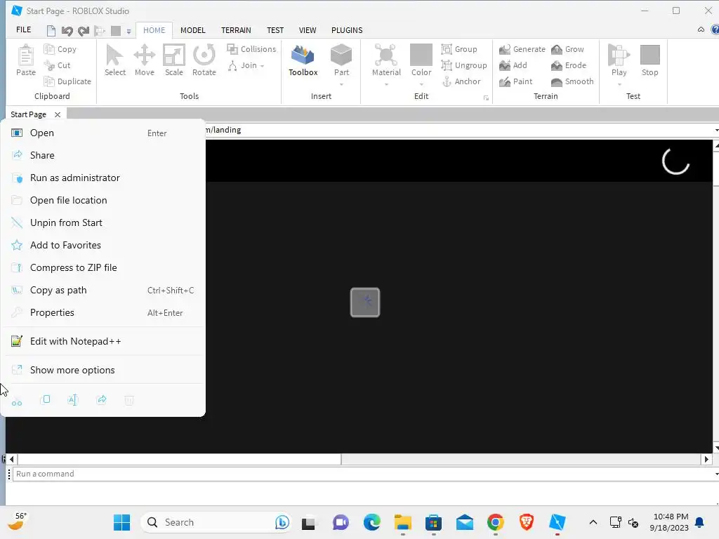Click the Smooth terrain icon

(x=557, y=81)
